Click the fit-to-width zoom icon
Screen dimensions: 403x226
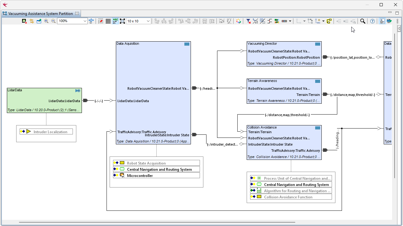91,21
